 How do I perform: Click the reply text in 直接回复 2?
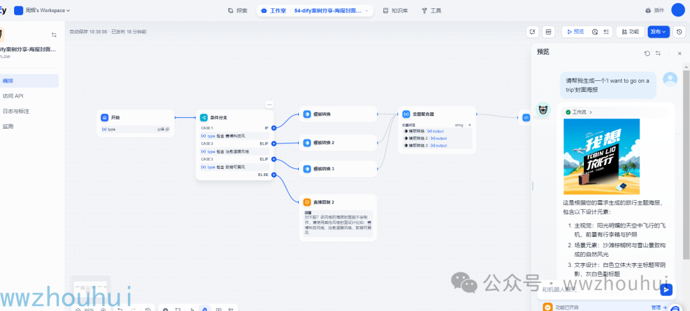click(x=338, y=225)
